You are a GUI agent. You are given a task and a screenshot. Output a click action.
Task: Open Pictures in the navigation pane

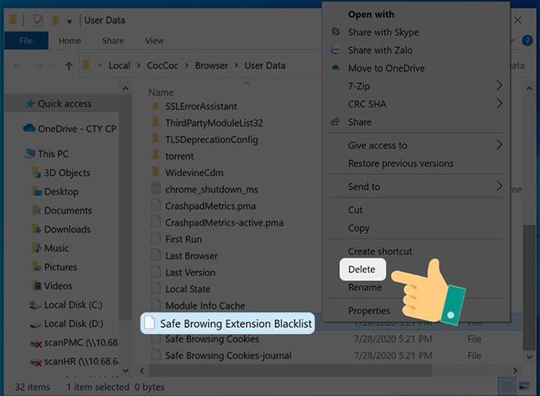tap(60, 267)
